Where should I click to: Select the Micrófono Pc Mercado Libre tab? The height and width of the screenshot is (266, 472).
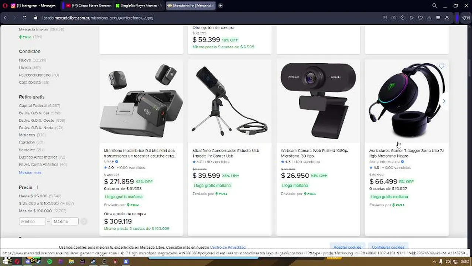click(x=190, y=6)
